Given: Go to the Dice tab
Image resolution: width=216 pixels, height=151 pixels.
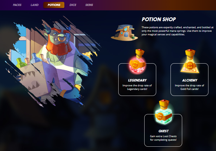Looking at the screenshot, I should (73, 5).
